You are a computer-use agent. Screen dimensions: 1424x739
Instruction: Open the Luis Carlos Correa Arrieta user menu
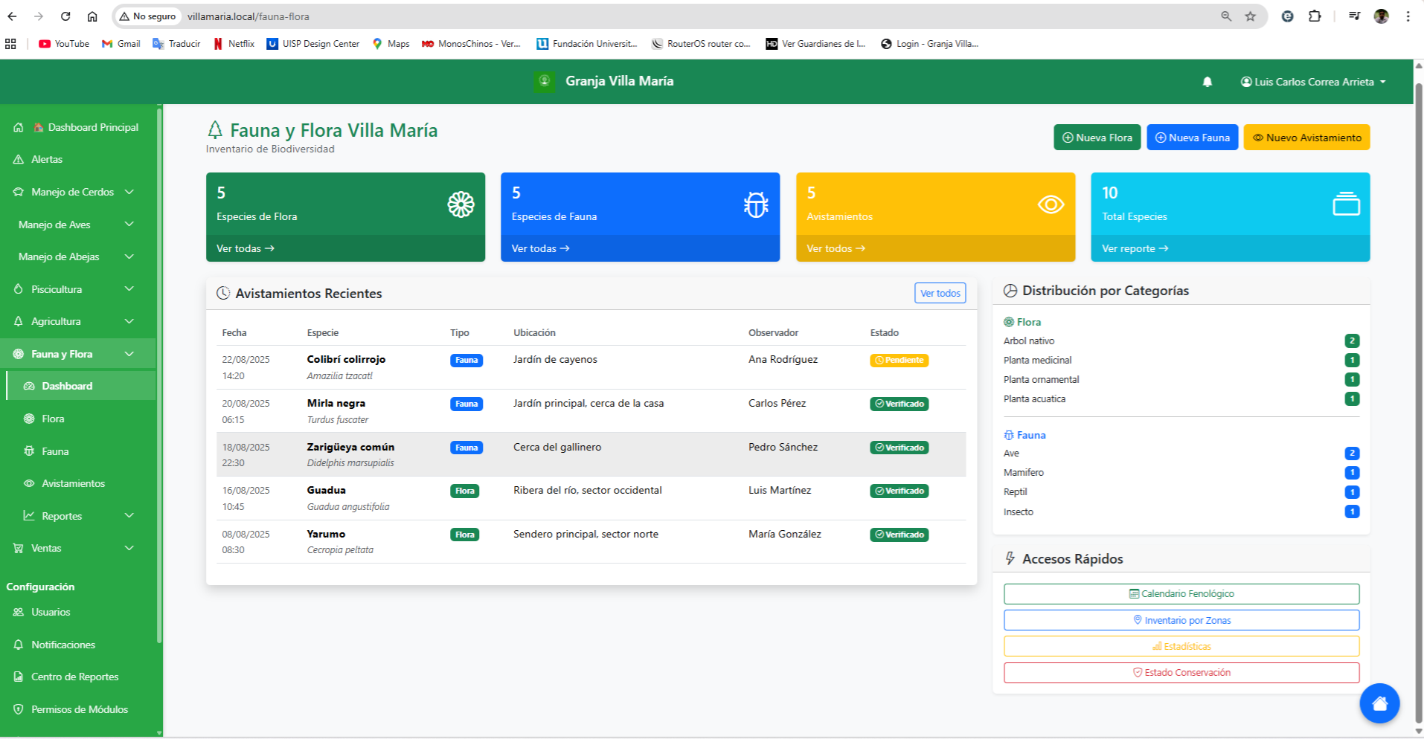coord(1313,82)
